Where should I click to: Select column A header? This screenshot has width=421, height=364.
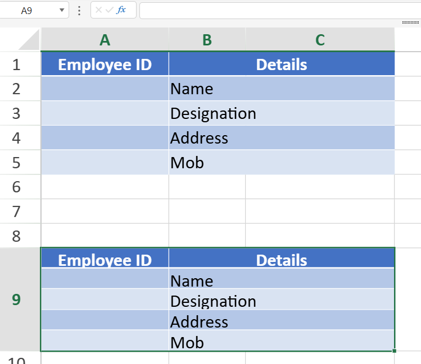(105, 40)
